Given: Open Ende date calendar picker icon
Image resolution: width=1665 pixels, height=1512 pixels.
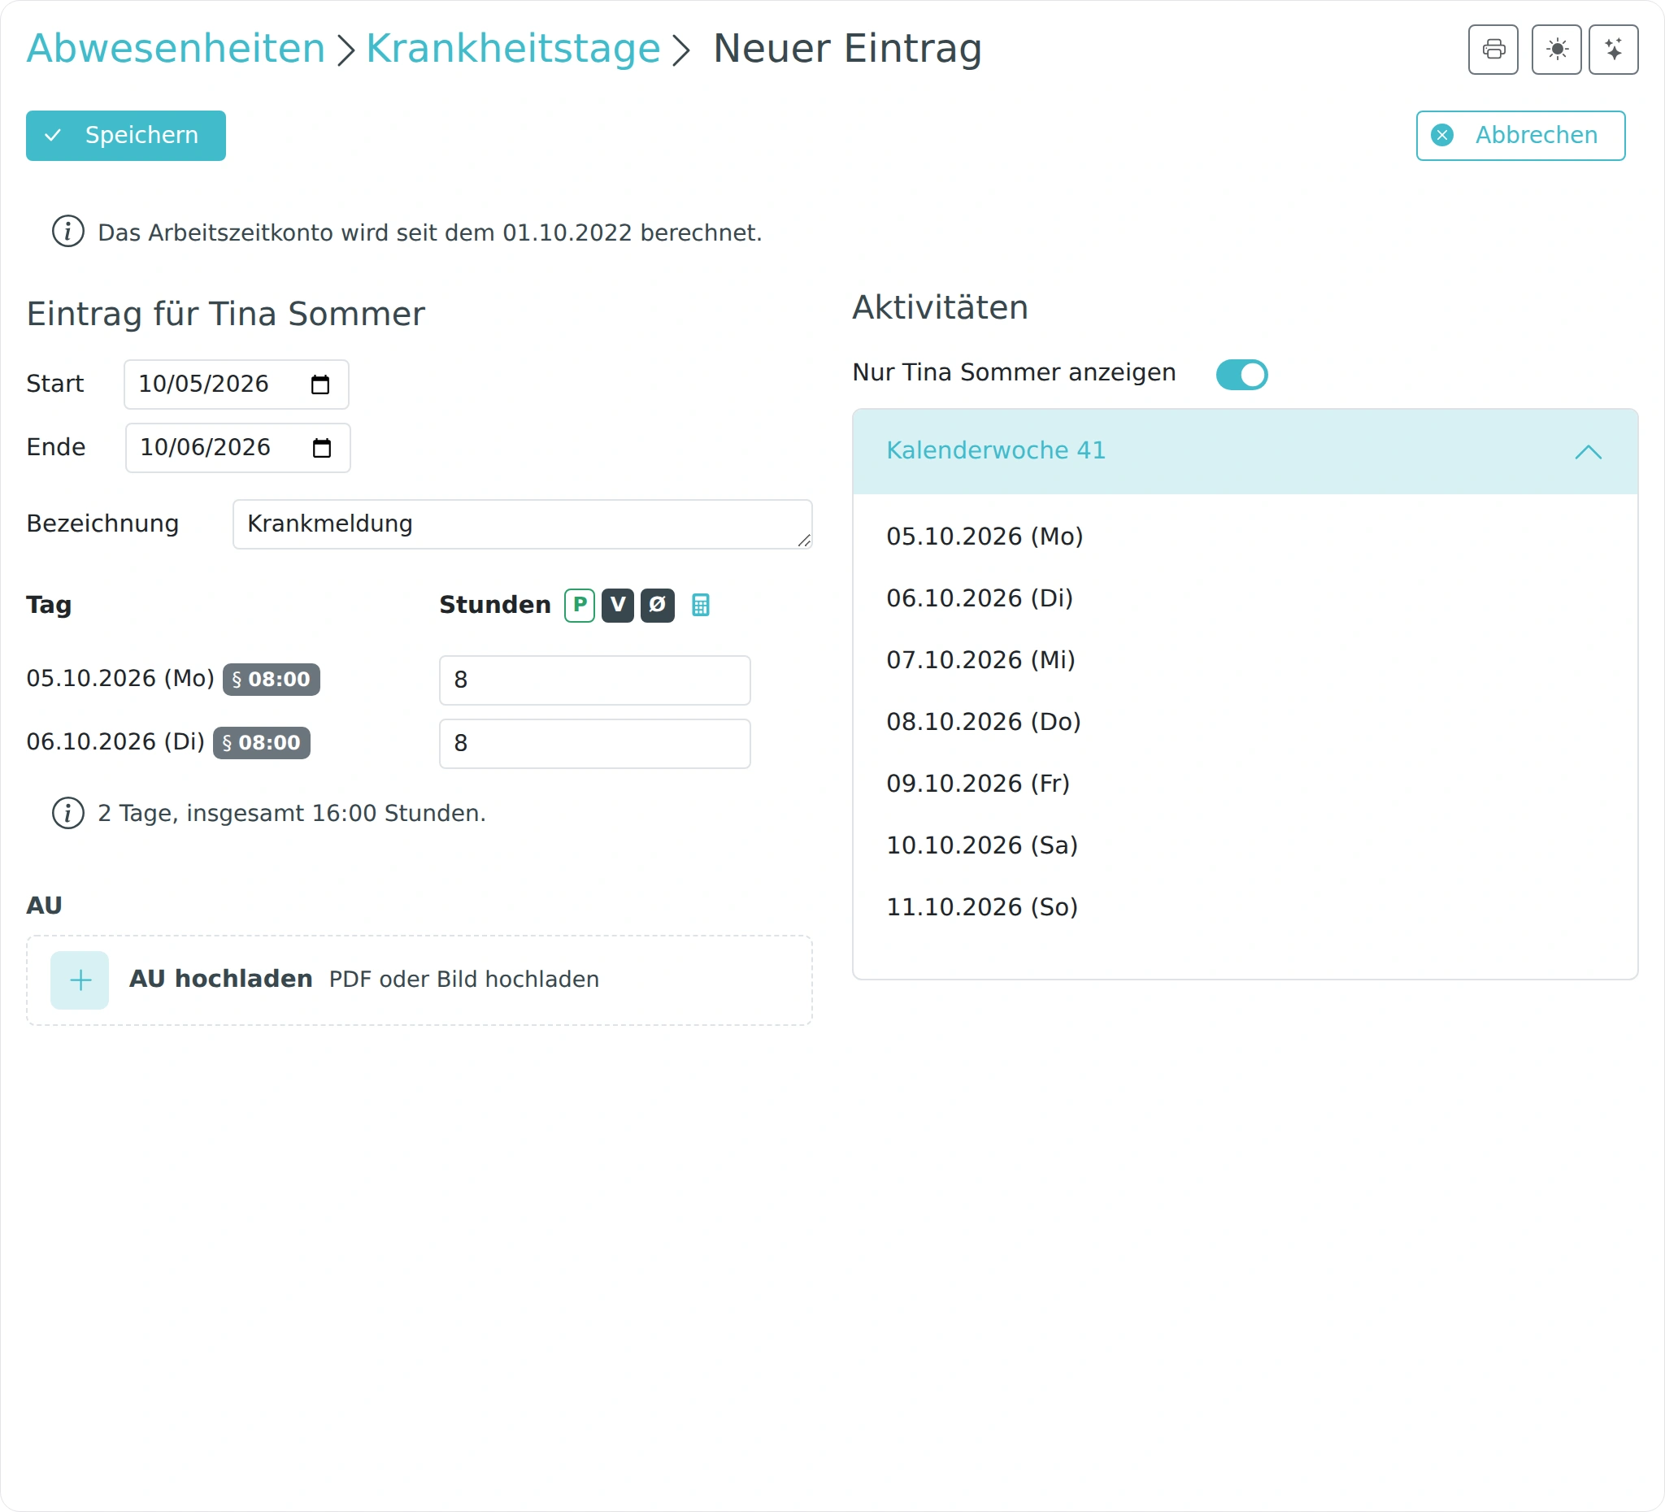Looking at the screenshot, I should 322,448.
